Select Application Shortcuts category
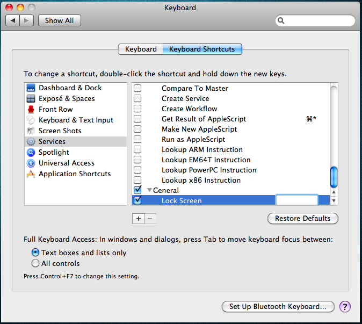This screenshot has width=362, height=324. [x=76, y=174]
